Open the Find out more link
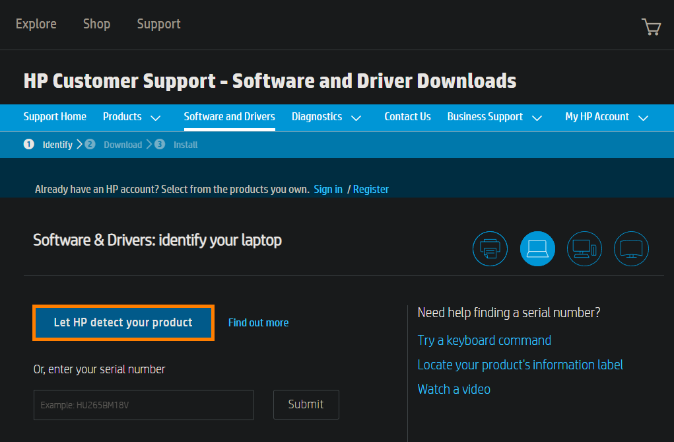 pyautogui.click(x=258, y=323)
